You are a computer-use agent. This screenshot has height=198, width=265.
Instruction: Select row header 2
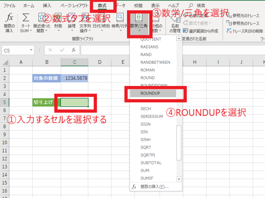tap(4, 78)
